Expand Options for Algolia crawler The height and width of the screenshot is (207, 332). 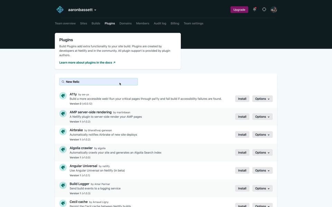[262, 153]
